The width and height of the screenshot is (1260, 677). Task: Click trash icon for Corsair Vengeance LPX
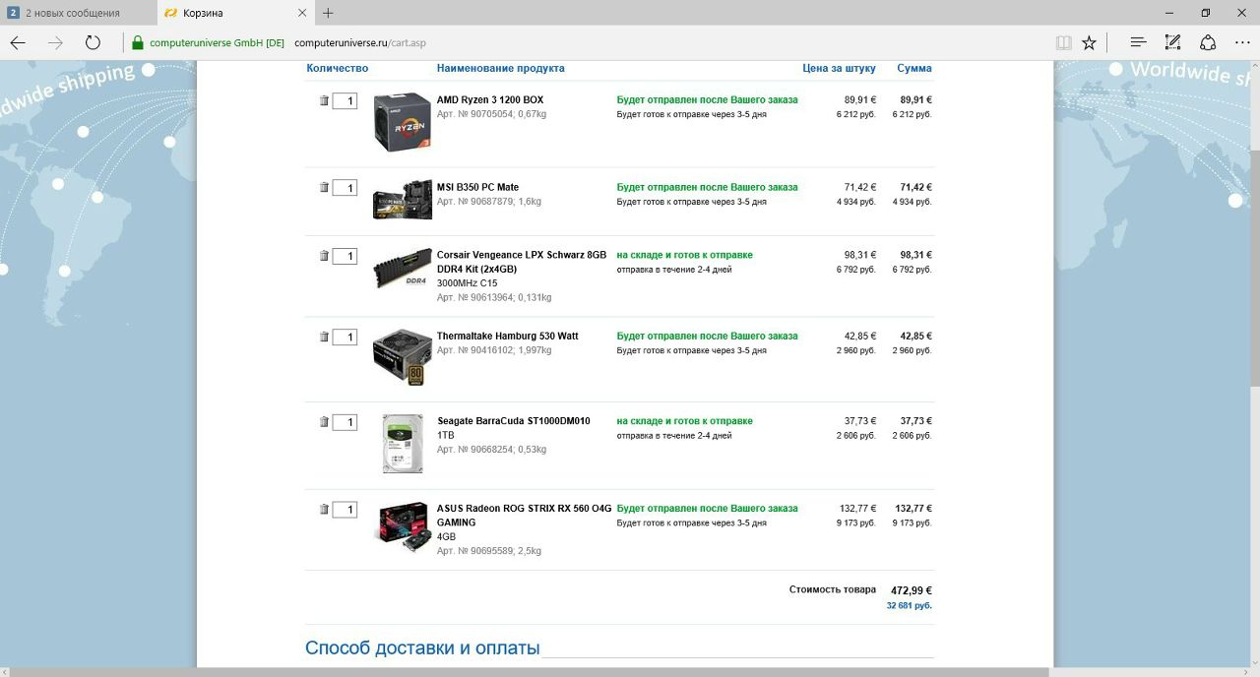click(x=324, y=256)
